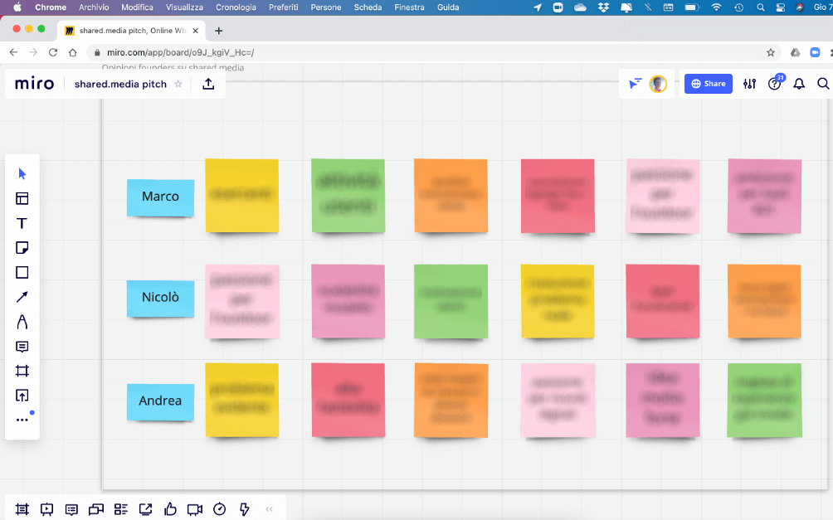This screenshot has width=833, height=520.
Task: Click the blue Share button
Action: pyautogui.click(x=708, y=84)
